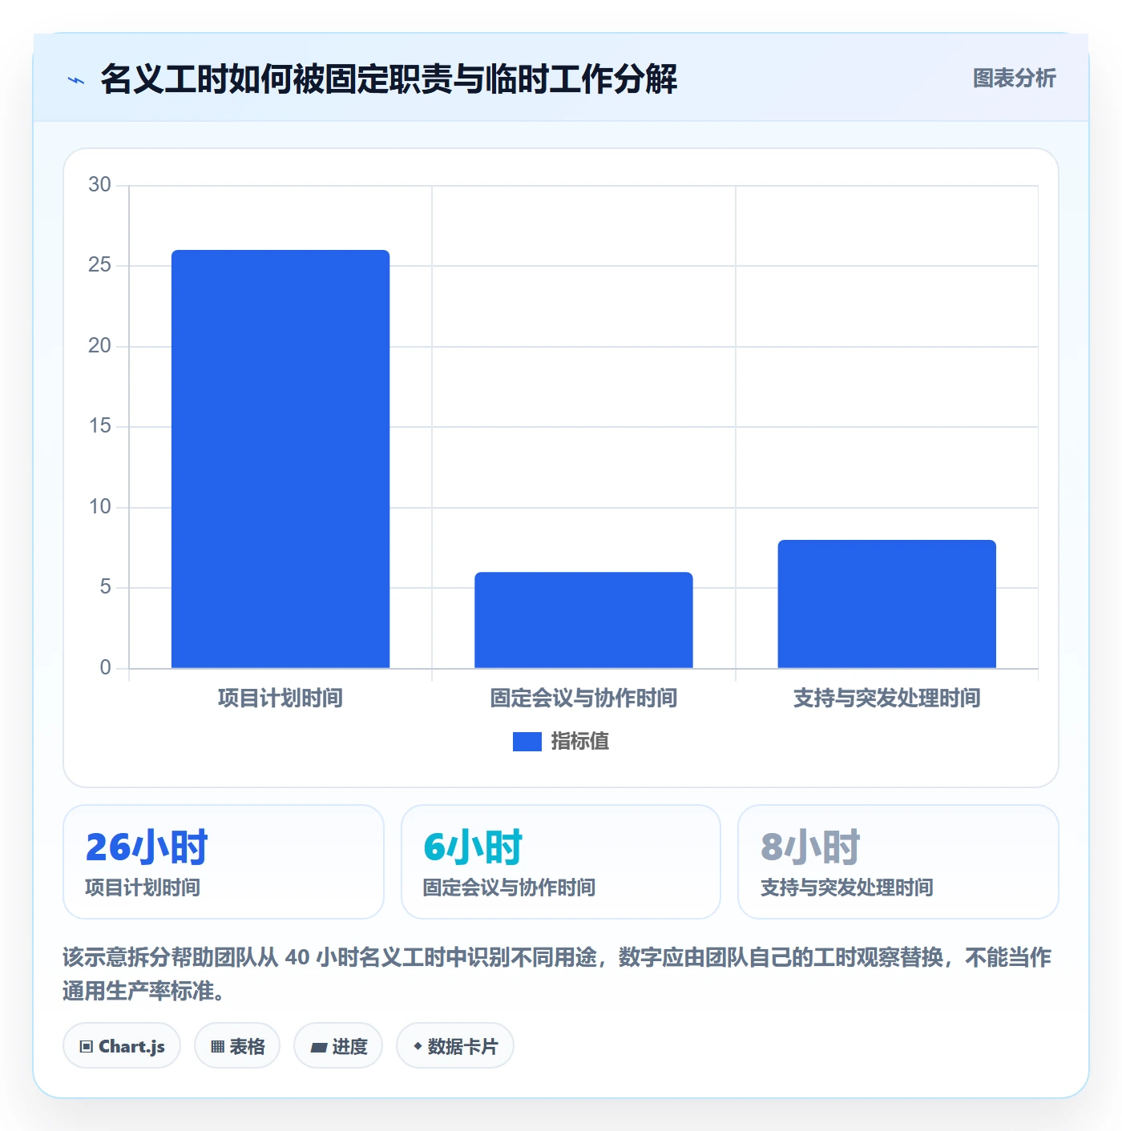1122x1131 pixels.
Task: Click the y-axis value 30
Action: click(99, 185)
